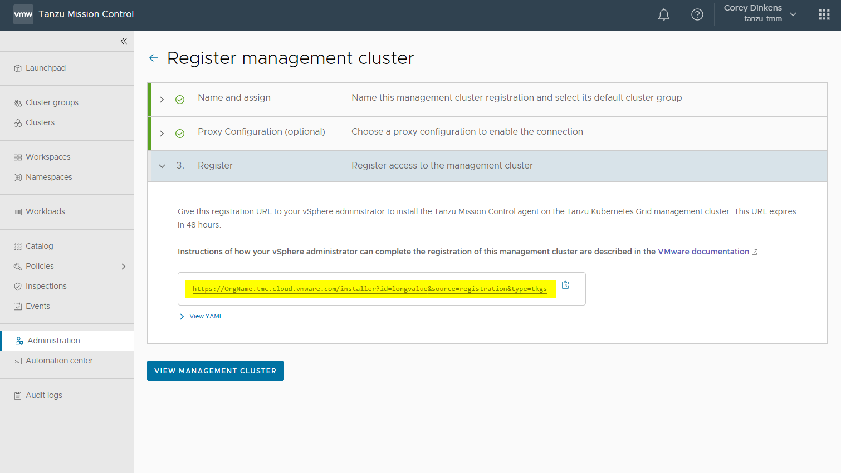
Task: Copy the registration URL to clipboard
Action: pos(565,285)
